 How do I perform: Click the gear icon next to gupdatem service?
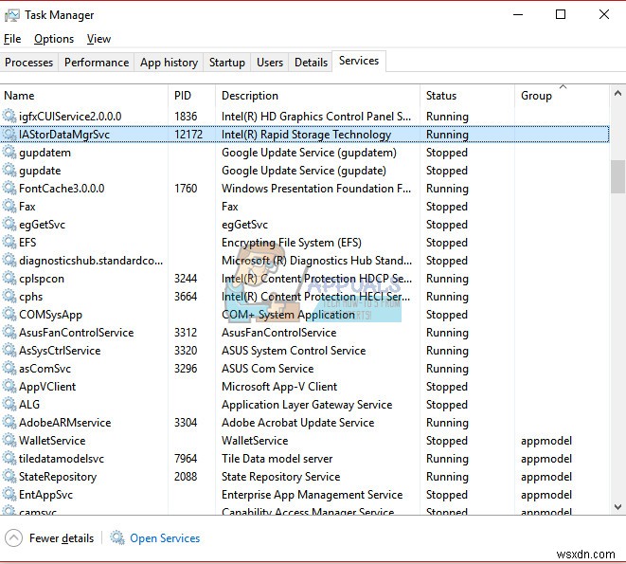pos(10,153)
